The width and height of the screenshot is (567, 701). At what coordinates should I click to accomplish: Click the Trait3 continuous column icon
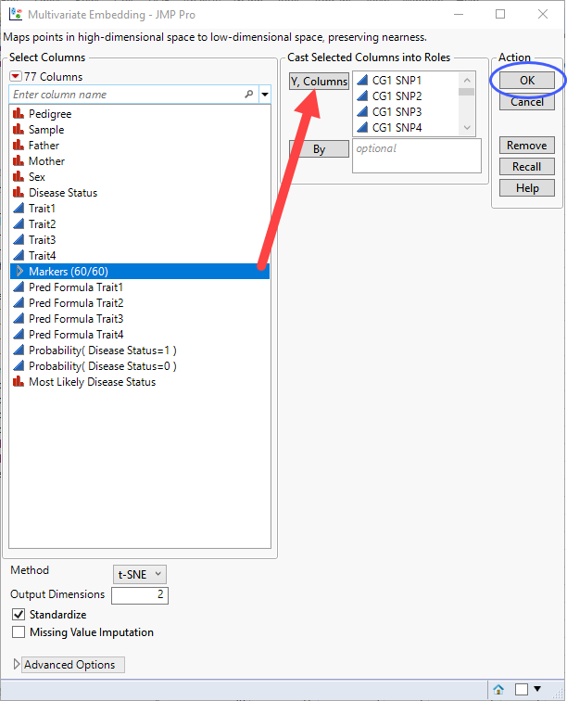coord(19,239)
